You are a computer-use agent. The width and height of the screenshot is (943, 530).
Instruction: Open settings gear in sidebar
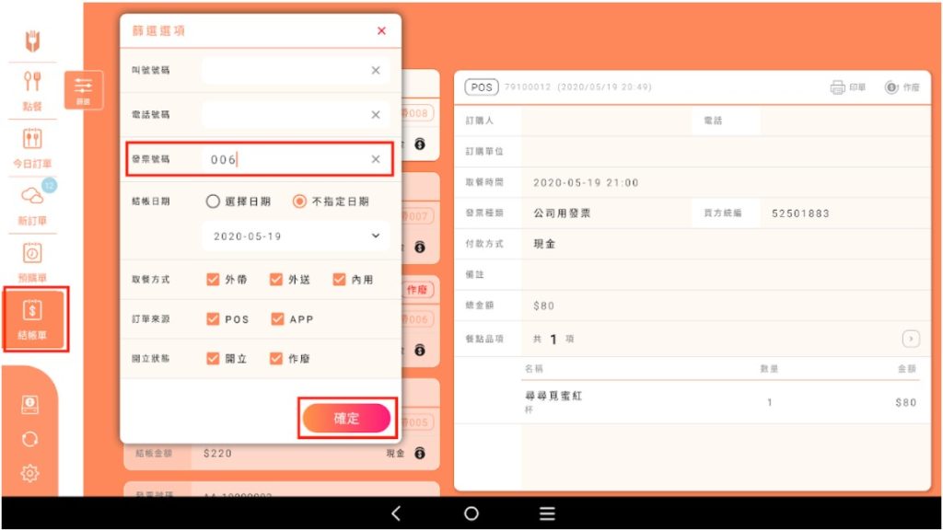(x=29, y=473)
